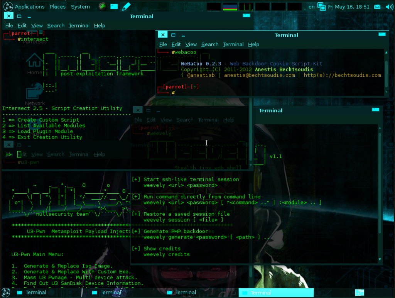Open the Parrot logo menu in top panel
The width and height of the screenshot is (395, 298).
click(8, 7)
